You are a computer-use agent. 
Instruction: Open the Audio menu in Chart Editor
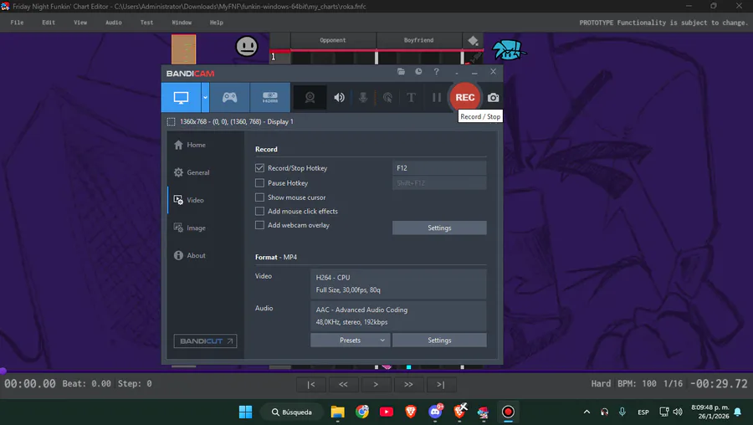tap(113, 23)
